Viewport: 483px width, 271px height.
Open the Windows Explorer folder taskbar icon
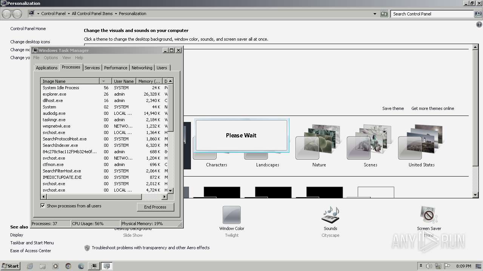43,266
